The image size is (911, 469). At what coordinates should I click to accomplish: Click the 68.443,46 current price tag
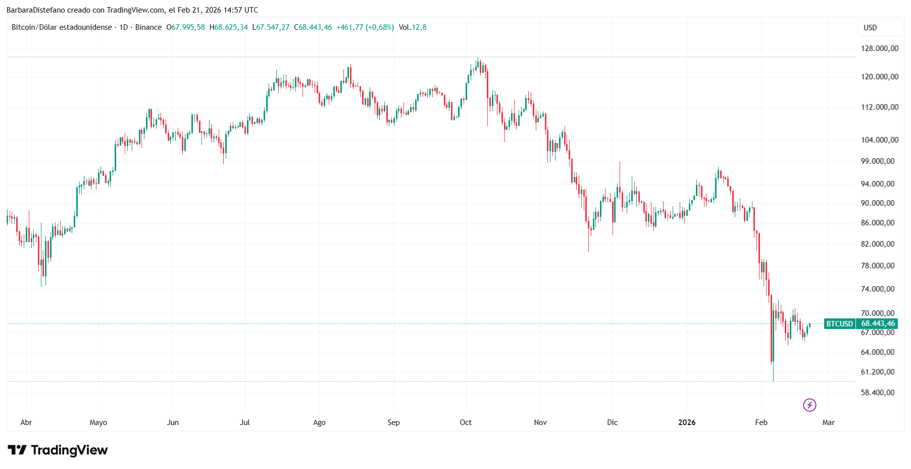[878, 324]
